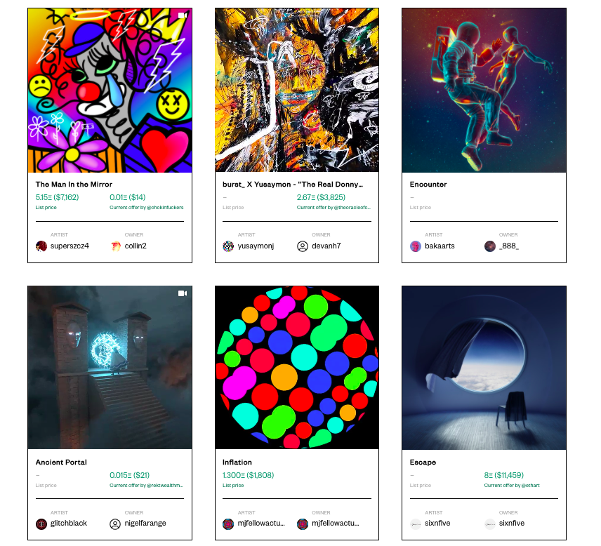Open collin2 owner avatar
This screenshot has width=601, height=546.
tap(115, 246)
